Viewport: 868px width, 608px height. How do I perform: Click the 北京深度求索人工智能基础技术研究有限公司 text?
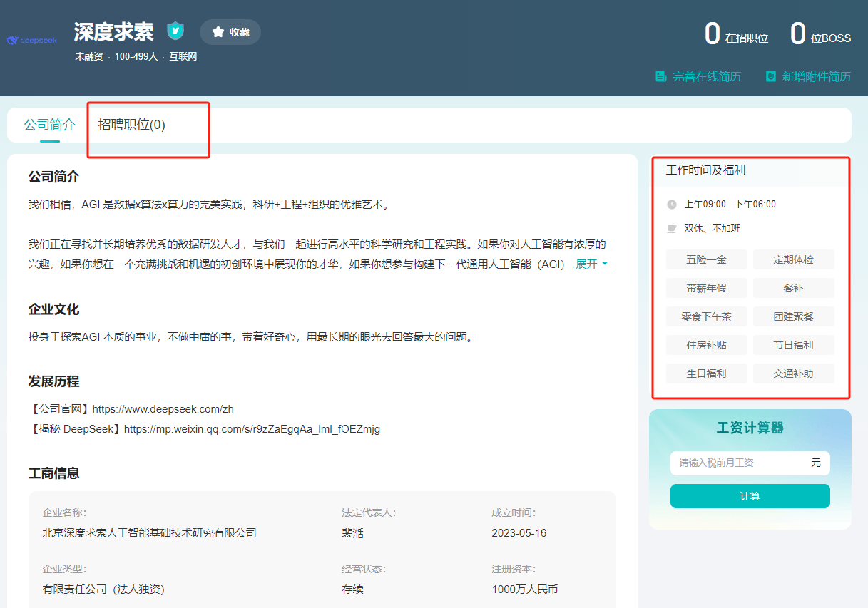point(149,533)
